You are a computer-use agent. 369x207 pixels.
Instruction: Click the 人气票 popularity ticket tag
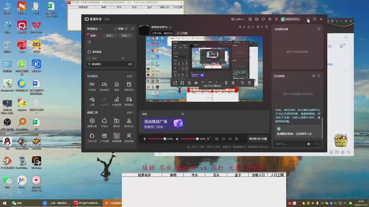182,33
